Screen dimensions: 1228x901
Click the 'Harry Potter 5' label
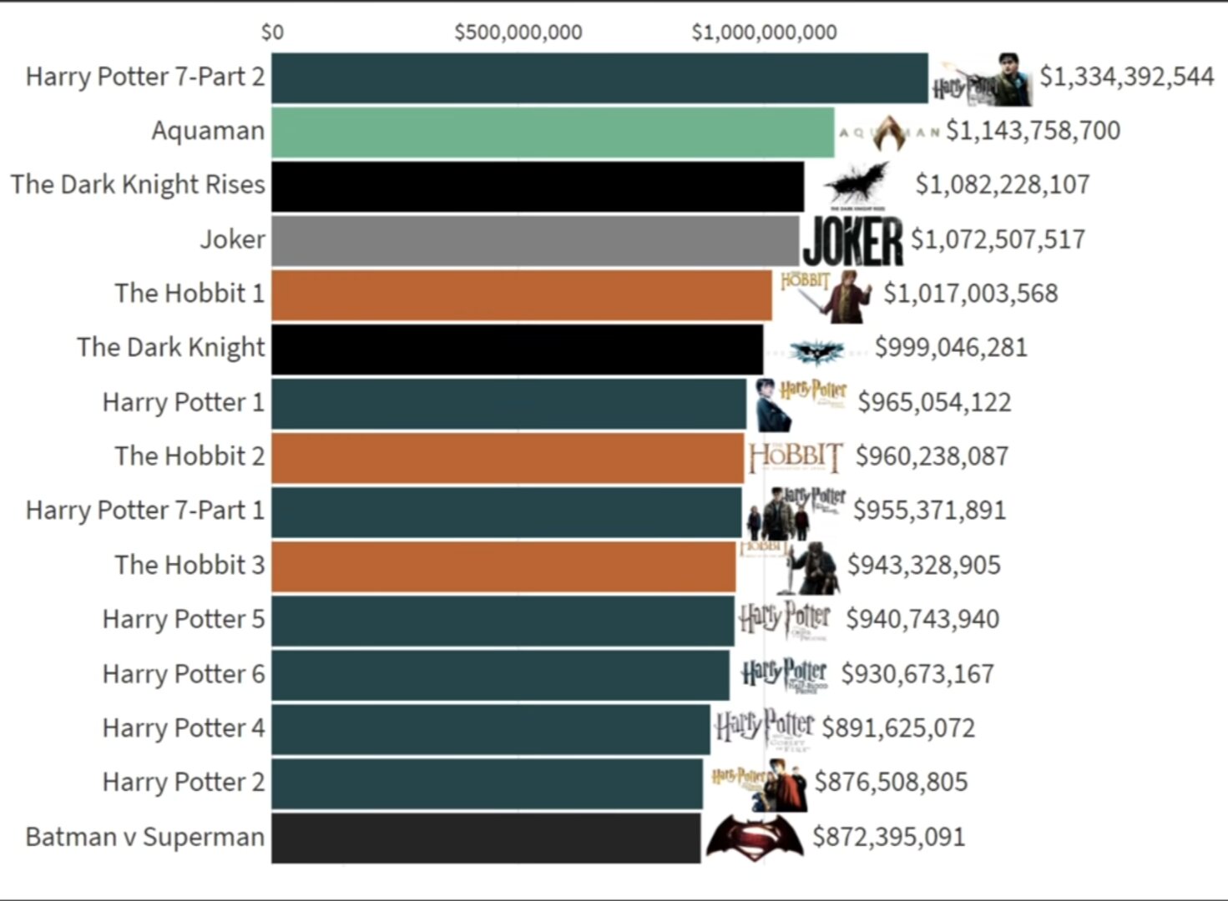(183, 619)
